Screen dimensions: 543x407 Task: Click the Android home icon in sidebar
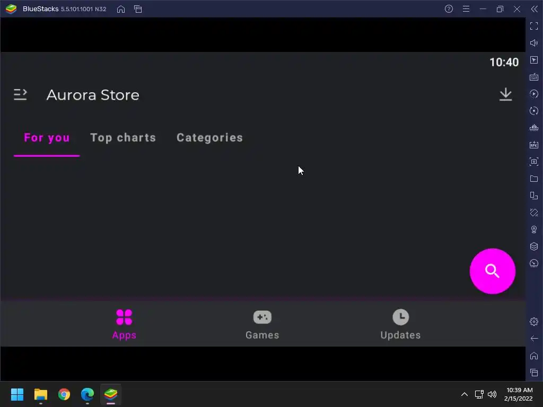point(534,356)
